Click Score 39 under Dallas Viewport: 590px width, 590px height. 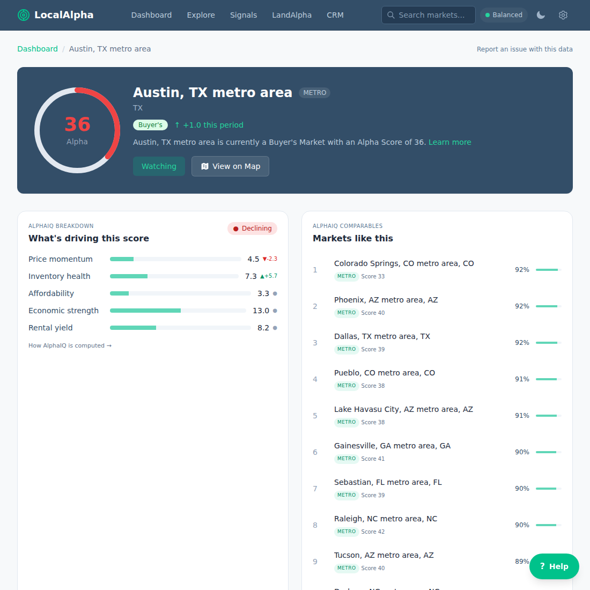tap(373, 349)
